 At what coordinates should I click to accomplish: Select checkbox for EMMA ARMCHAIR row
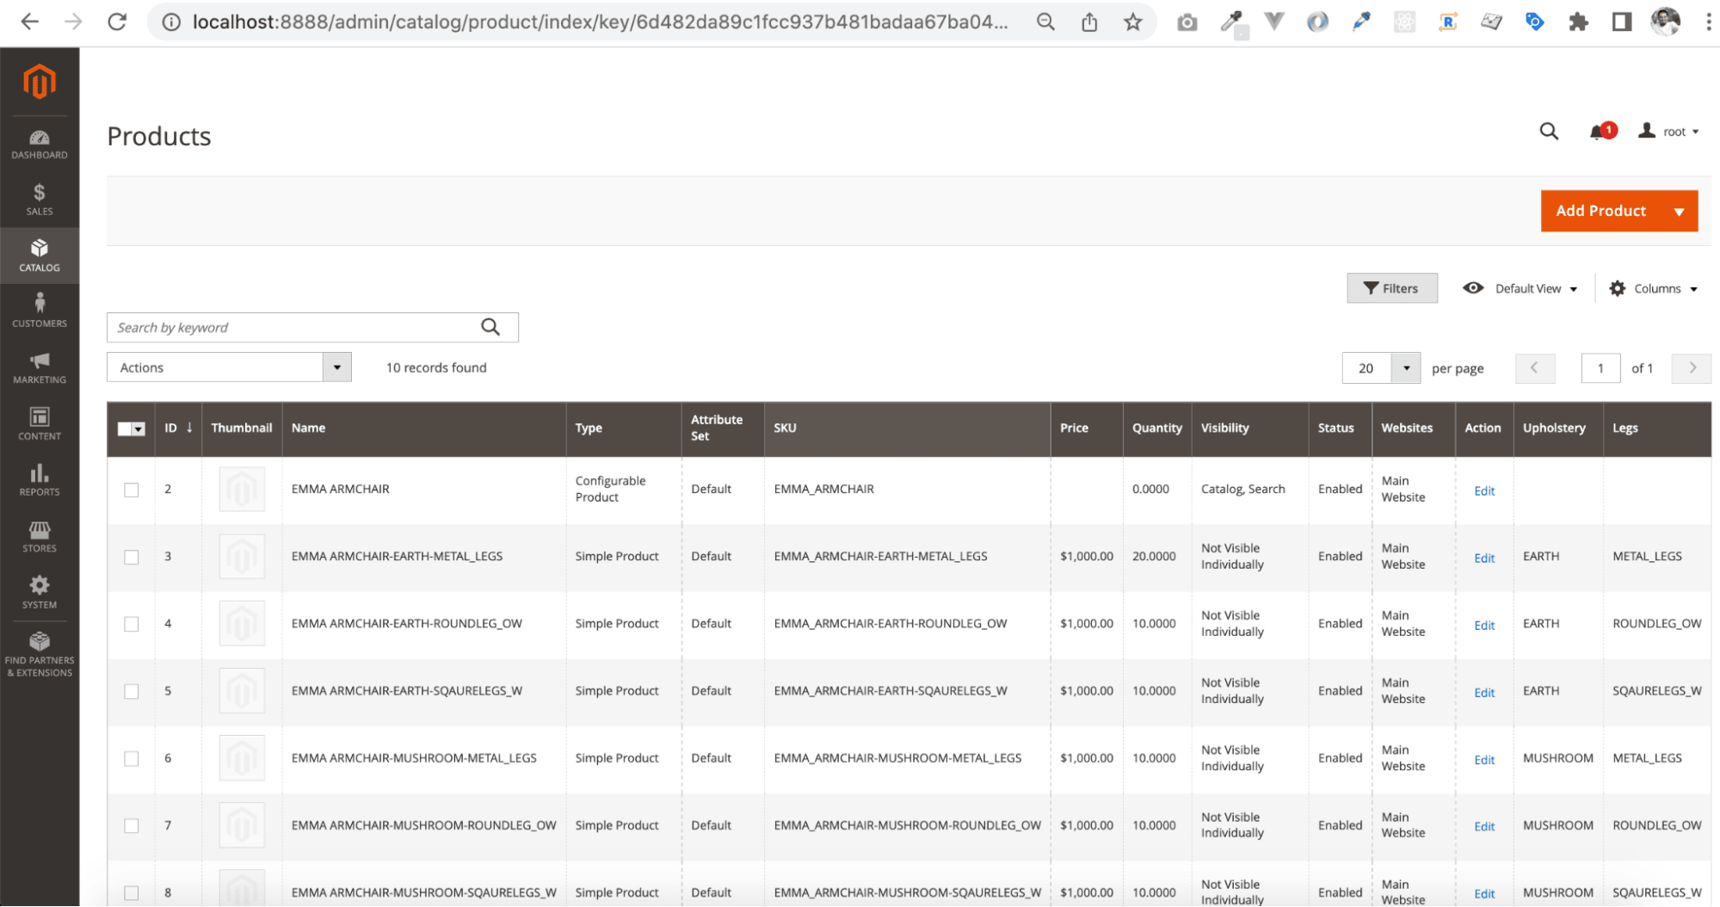click(x=132, y=490)
